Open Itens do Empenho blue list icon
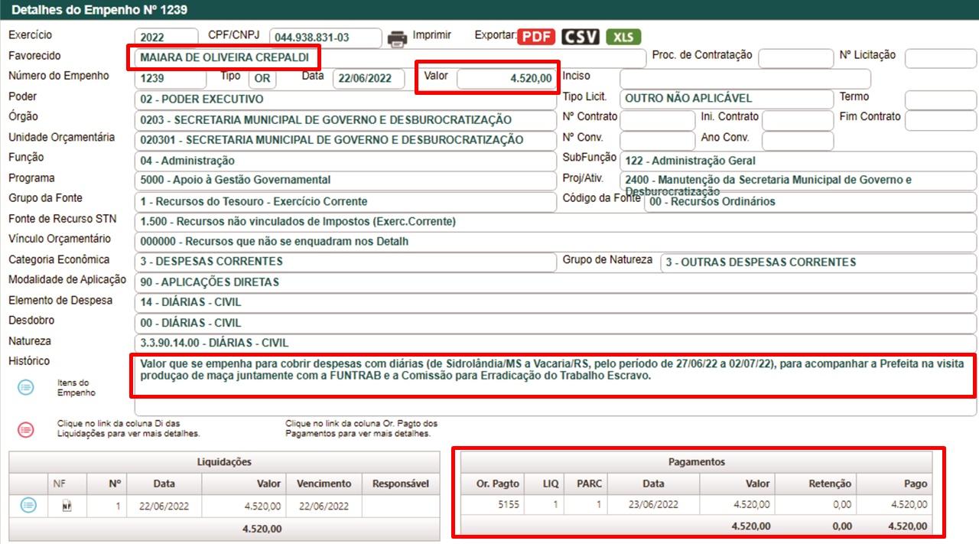The image size is (979, 544). pos(26,388)
